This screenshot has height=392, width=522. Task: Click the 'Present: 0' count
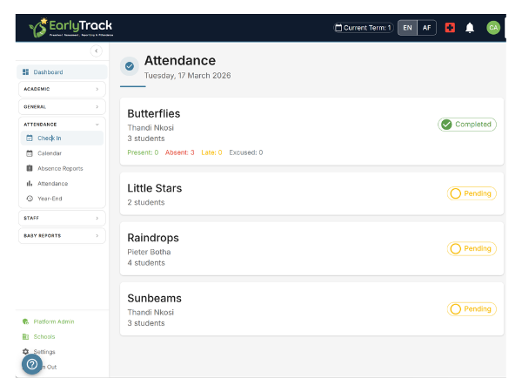(x=143, y=152)
